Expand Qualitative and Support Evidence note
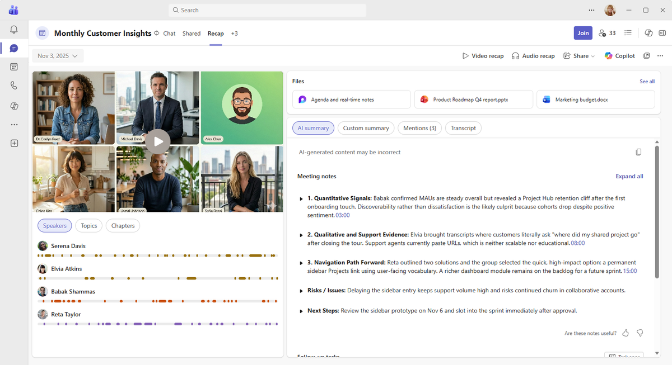The image size is (672, 365). pyautogui.click(x=301, y=235)
